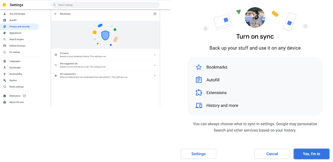Click the Ad privacy page title
333x162 pixels.
[x=65, y=14]
